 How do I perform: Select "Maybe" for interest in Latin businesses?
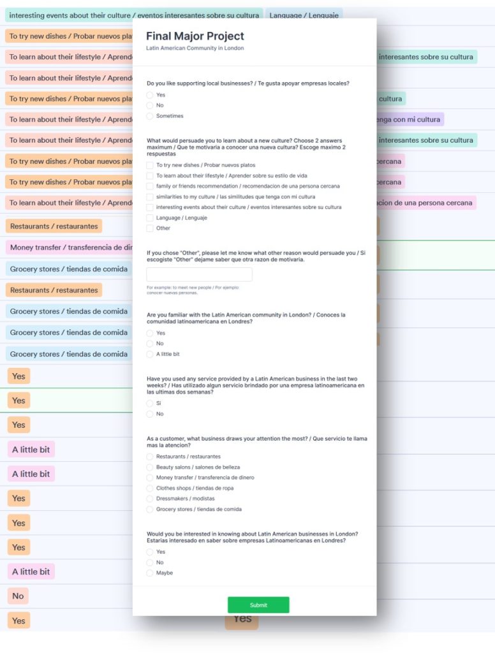pos(150,573)
